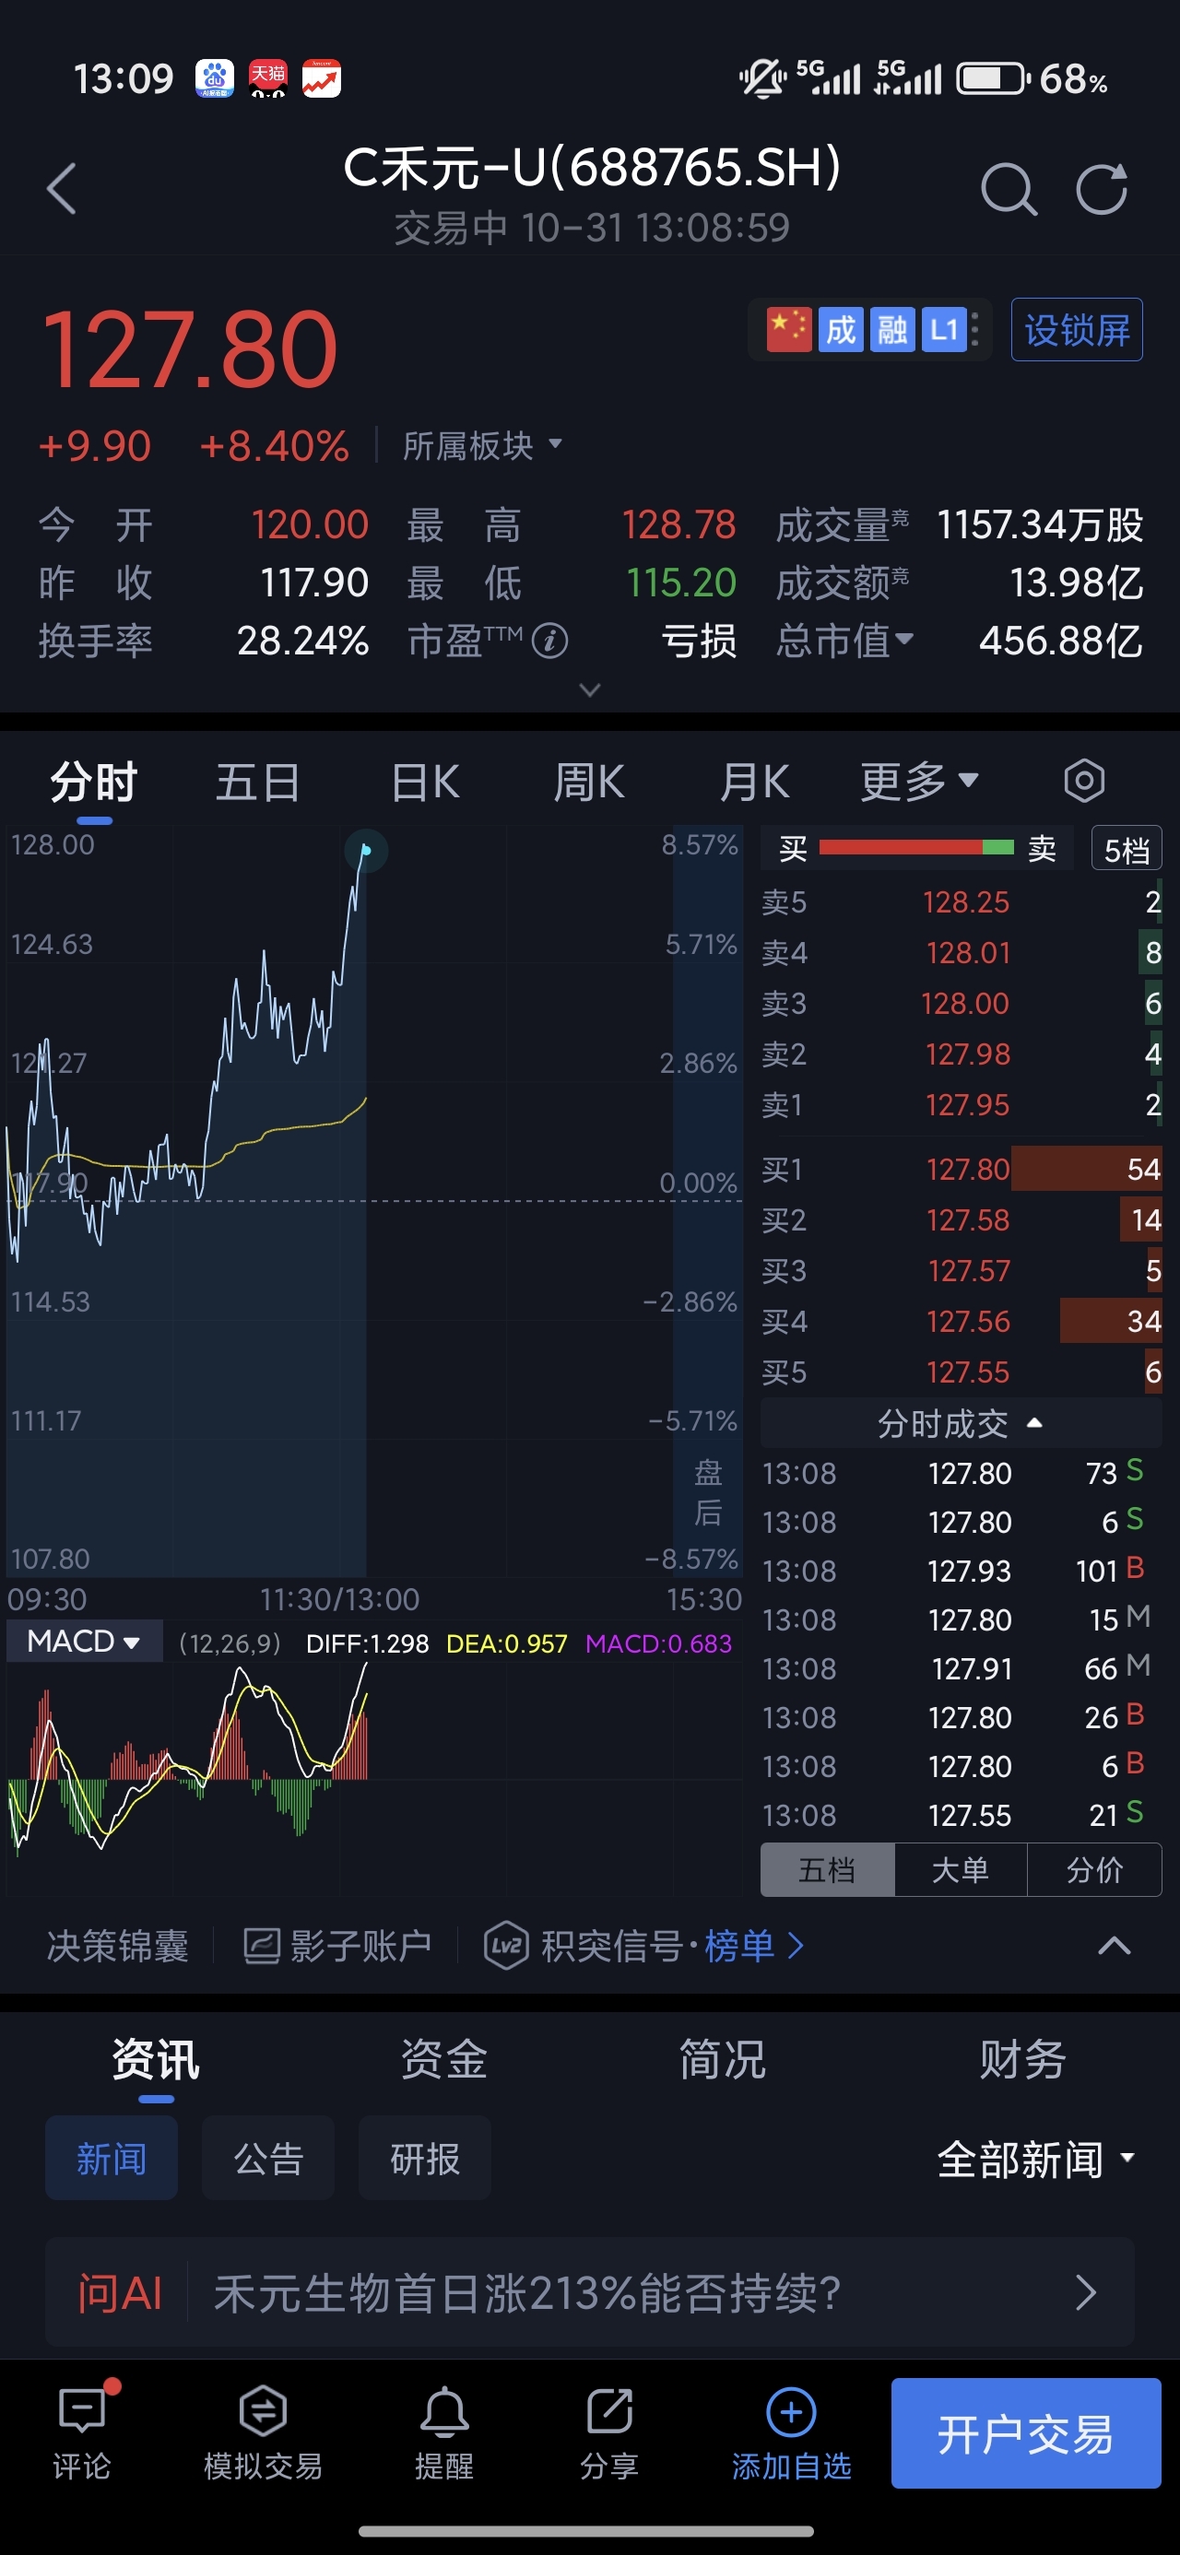The width and height of the screenshot is (1180, 2555).
Task: Open 更多 chart period dropdown
Action: pos(920,782)
